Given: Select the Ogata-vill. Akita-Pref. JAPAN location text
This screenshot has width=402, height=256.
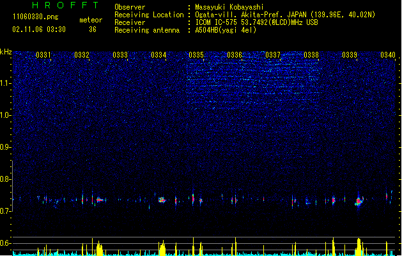Looking at the screenshot, I should pyautogui.click(x=285, y=15).
